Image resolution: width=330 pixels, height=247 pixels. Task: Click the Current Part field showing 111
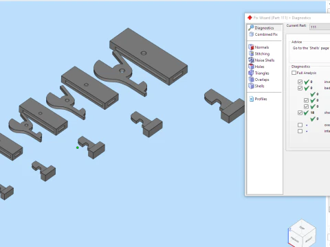(x=320, y=27)
